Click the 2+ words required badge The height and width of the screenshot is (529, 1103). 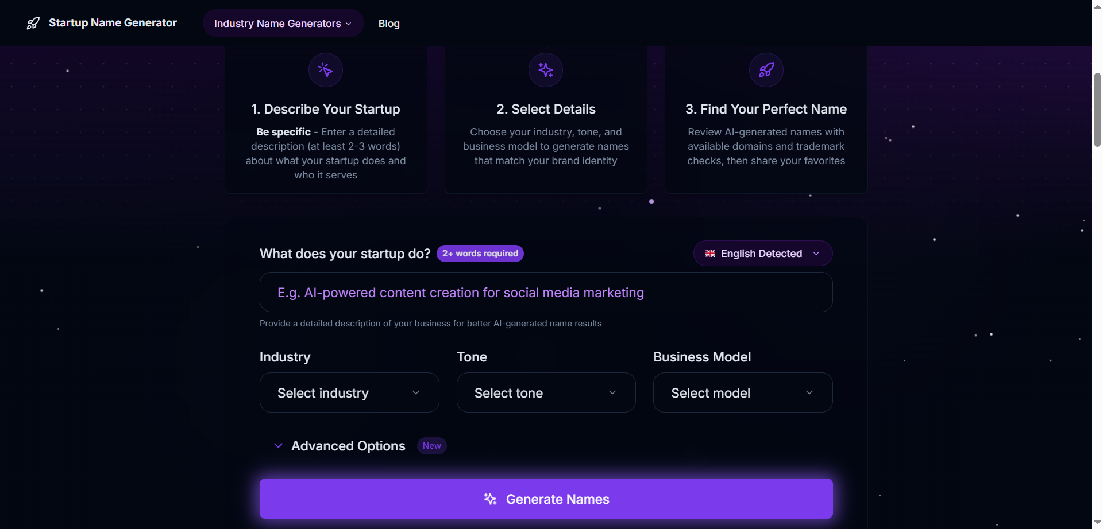point(480,253)
